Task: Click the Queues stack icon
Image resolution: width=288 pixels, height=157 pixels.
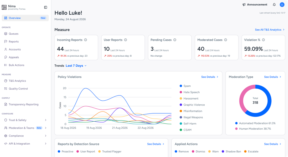Action: (6, 34)
